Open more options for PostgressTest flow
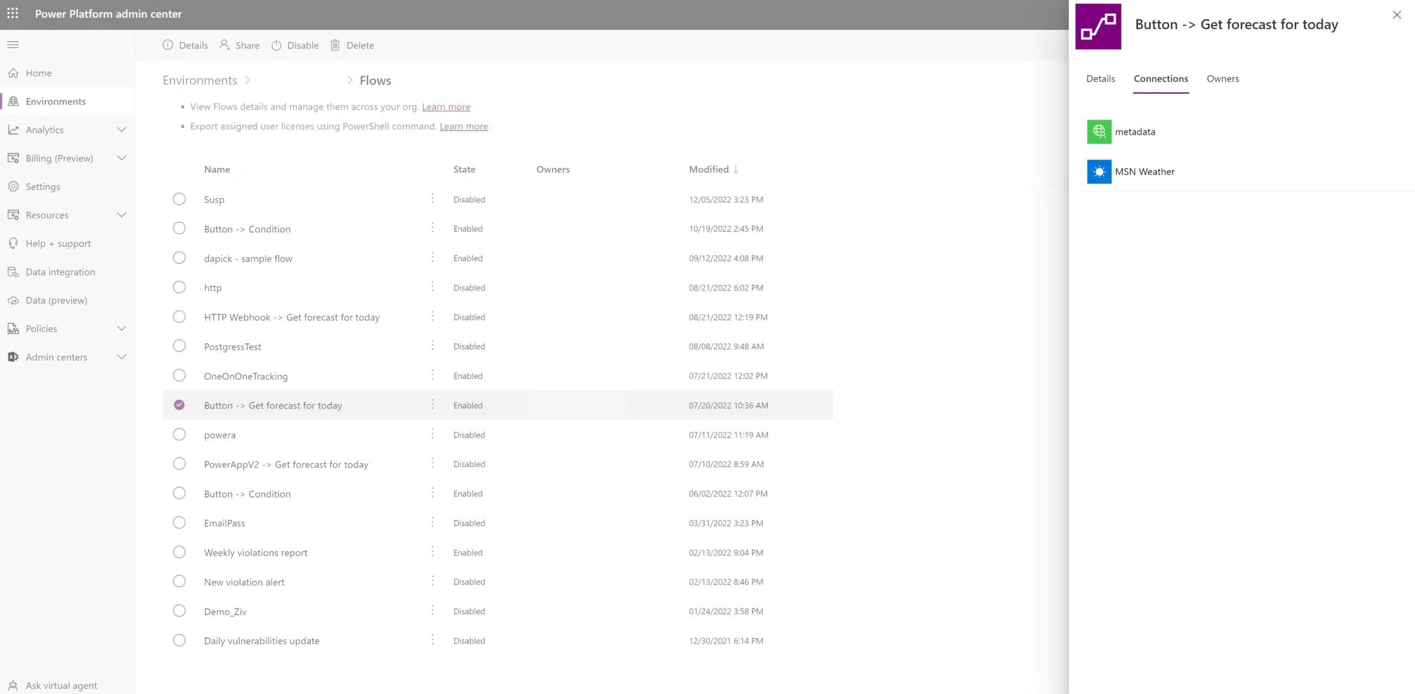The height and width of the screenshot is (694, 1415). [432, 346]
